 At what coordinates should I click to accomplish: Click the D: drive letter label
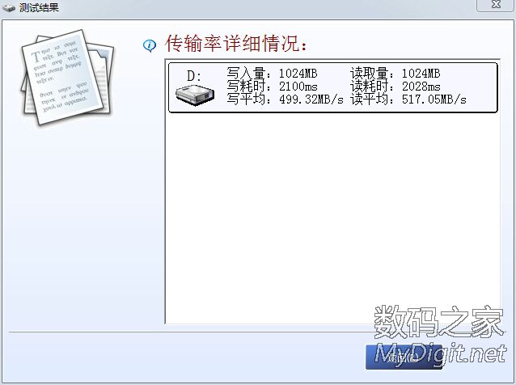click(x=194, y=75)
